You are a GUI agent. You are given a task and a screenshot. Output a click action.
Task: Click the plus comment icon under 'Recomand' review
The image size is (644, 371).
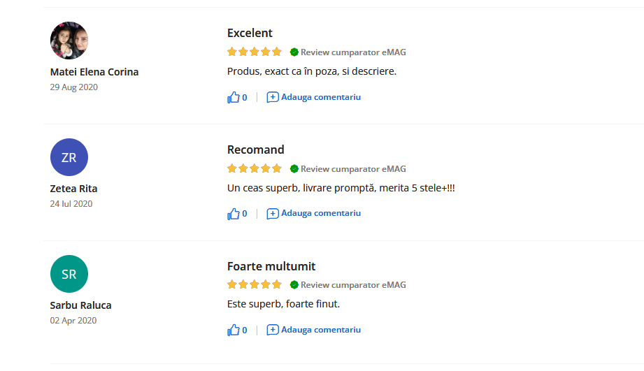point(273,214)
